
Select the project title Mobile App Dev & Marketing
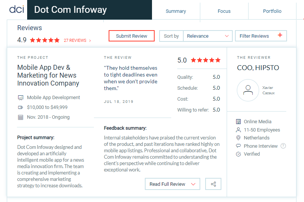click(48, 75)
